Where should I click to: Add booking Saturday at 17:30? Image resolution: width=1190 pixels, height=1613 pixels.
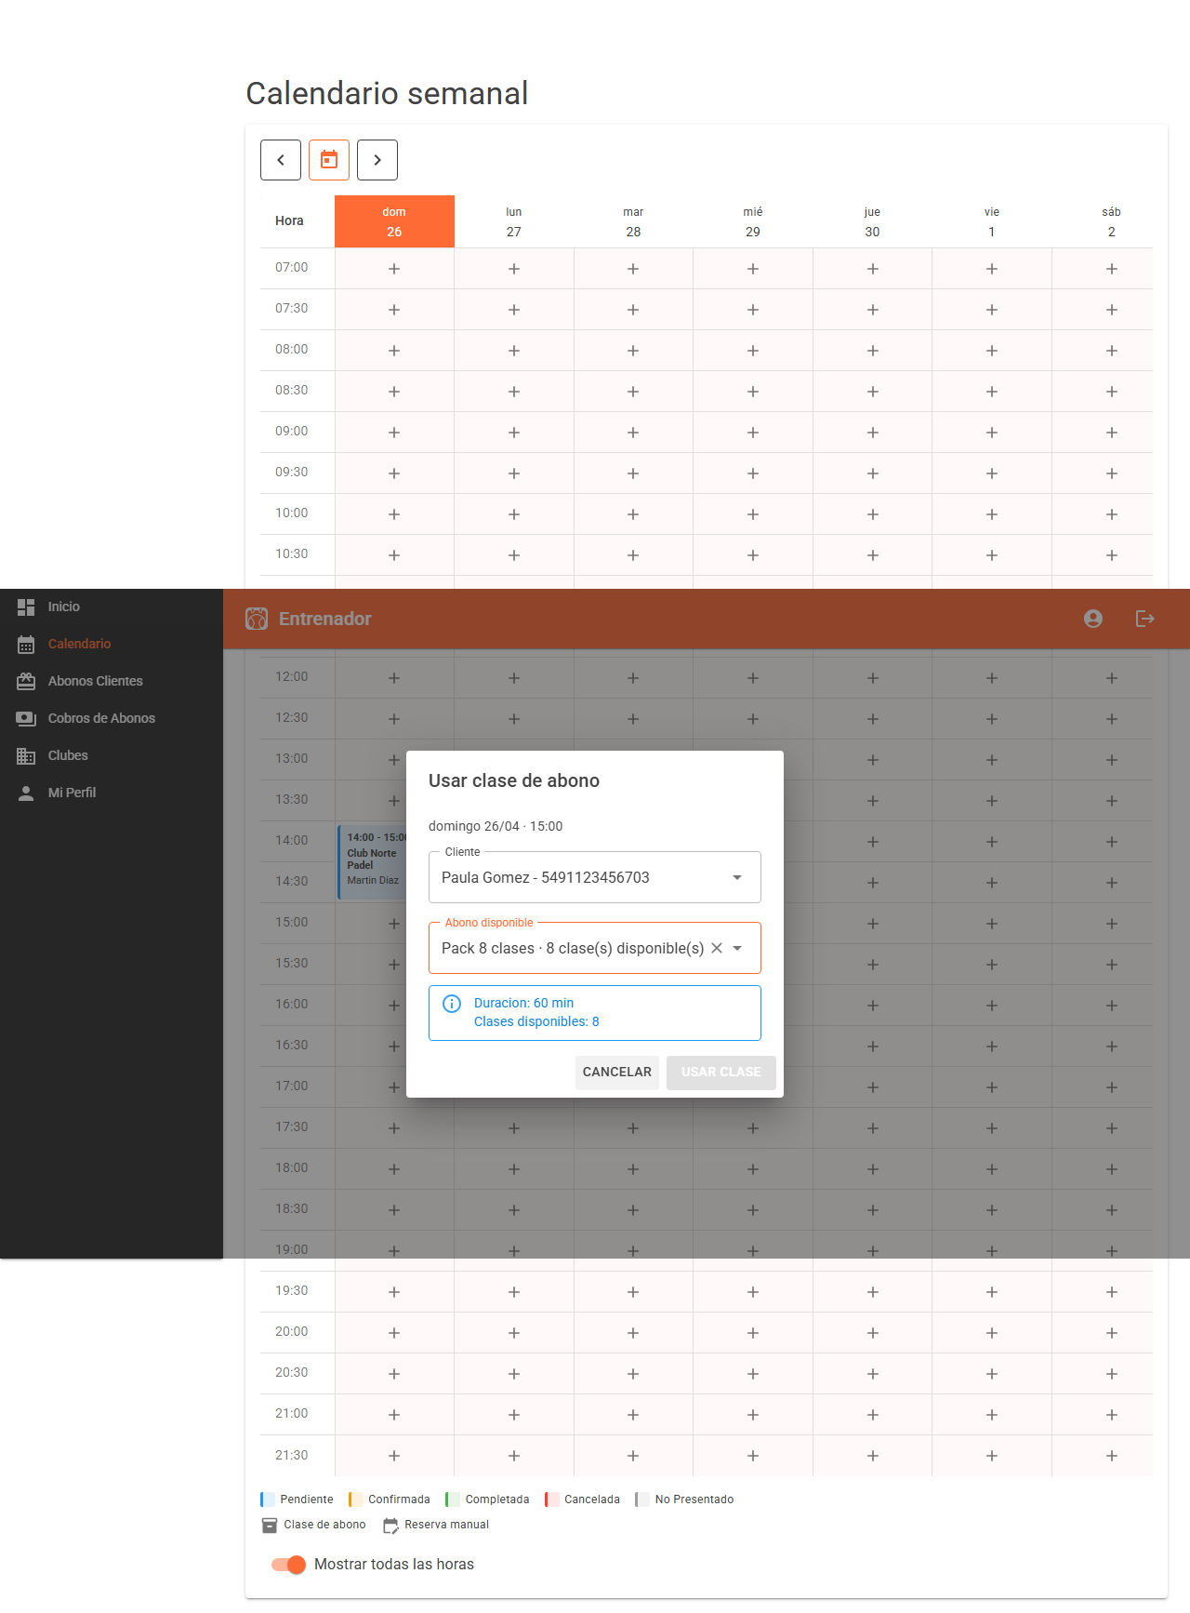[1112, 1128]
